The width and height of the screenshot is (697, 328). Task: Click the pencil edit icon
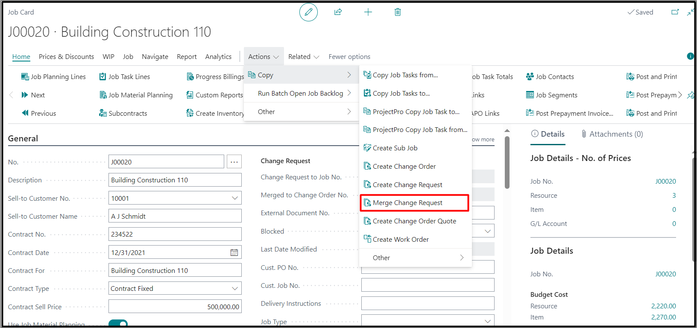click(x=308, y=12)
